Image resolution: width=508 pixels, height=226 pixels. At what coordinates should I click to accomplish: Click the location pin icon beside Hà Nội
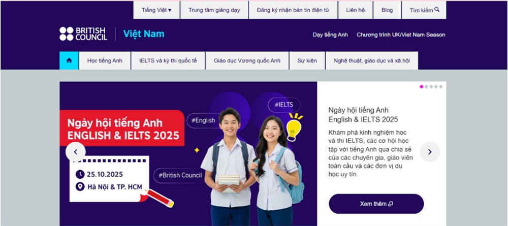(x=80, y=187)
